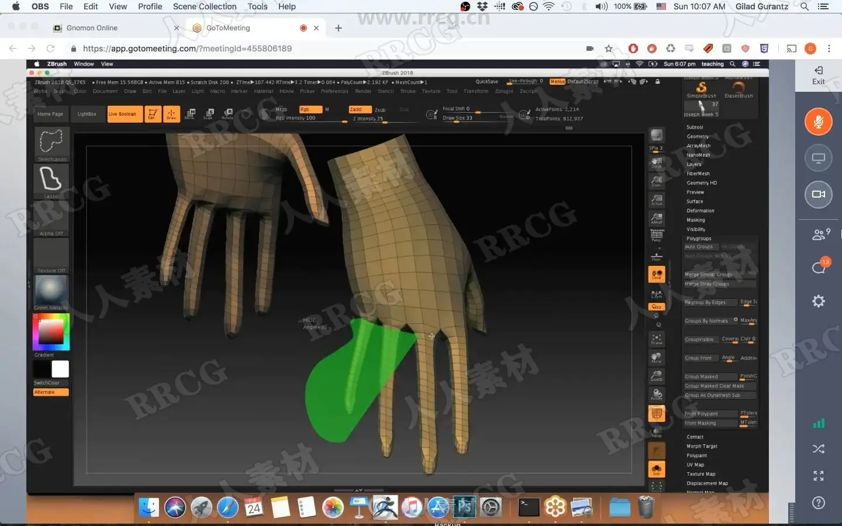Open the GoToMeeting chat panel
The width and height of the screenshot is (842, 526).
click(x=820, y=267)
